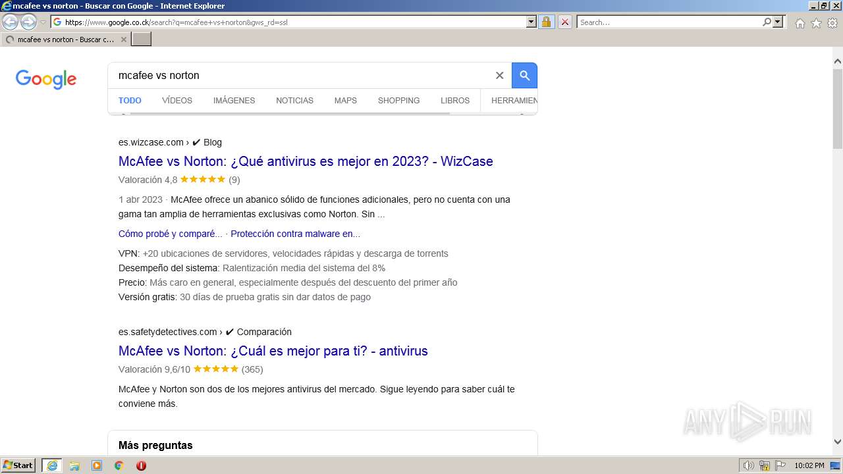
Task: Open the file explorer taskbar icon
Action: pyautogui.click(x=74, y=465)
